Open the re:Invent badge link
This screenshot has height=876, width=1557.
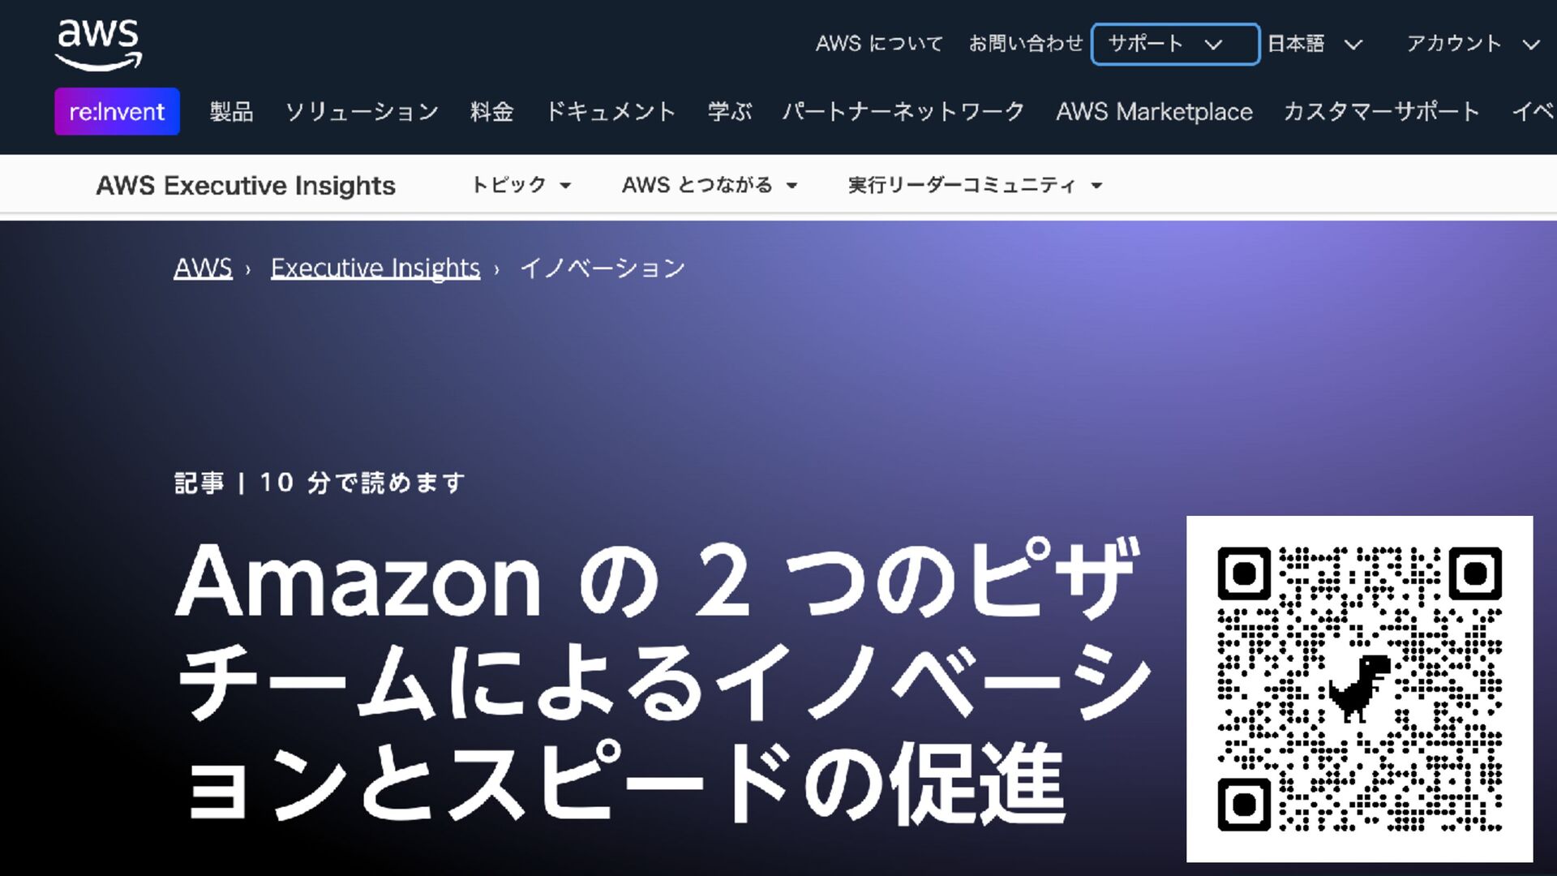tap(117, 111)
